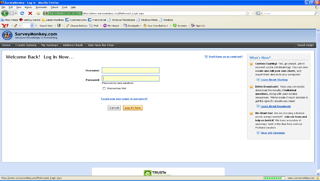The width and height of the screenshot is (320, 181).
Task: Stop loading with the red X
Action: (x=30, y=13)
